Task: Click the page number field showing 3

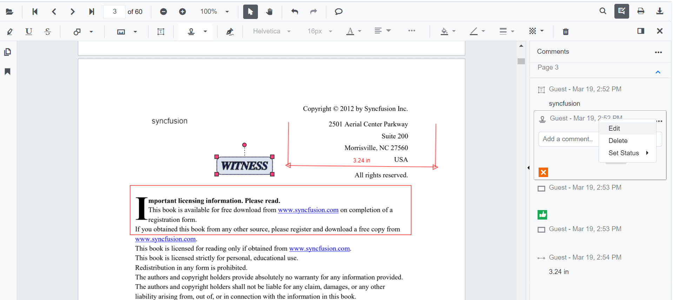Action: pos(114,12)
